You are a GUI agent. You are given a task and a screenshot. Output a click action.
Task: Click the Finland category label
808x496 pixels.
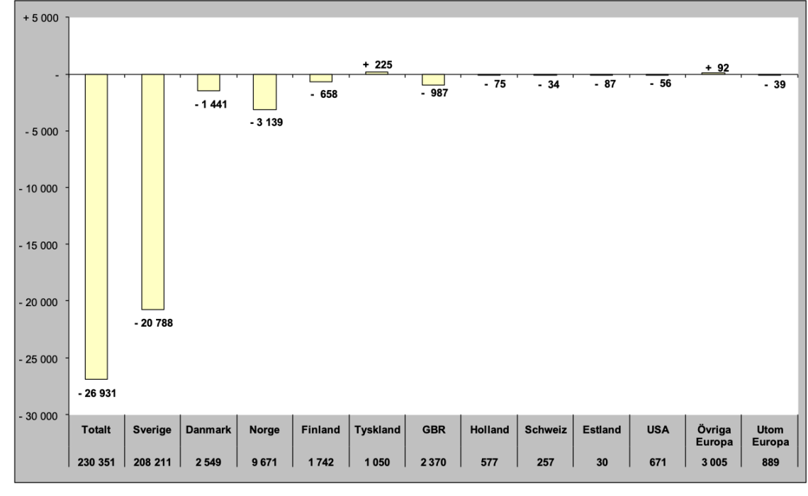[320, 430]
